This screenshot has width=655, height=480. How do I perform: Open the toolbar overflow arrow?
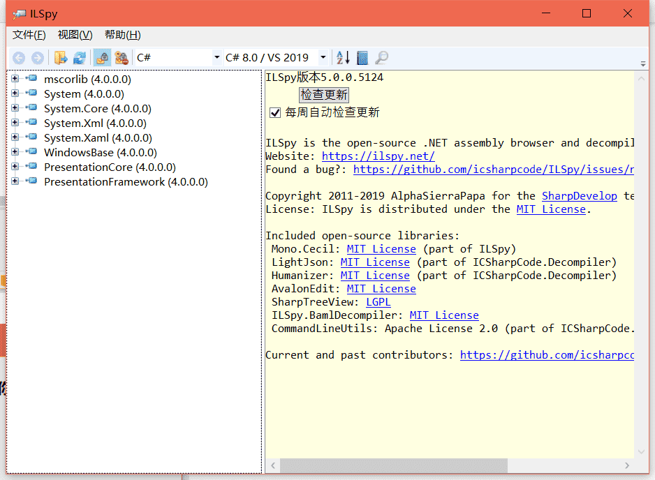[643, 64]
